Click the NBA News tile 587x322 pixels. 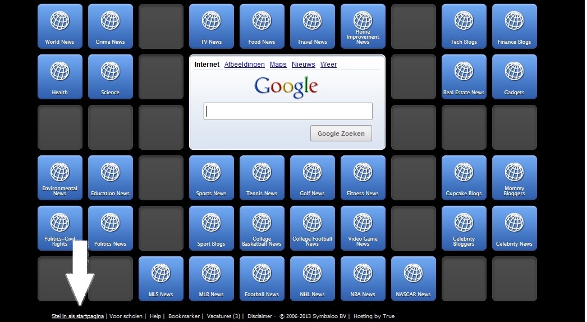coord(363,279)
